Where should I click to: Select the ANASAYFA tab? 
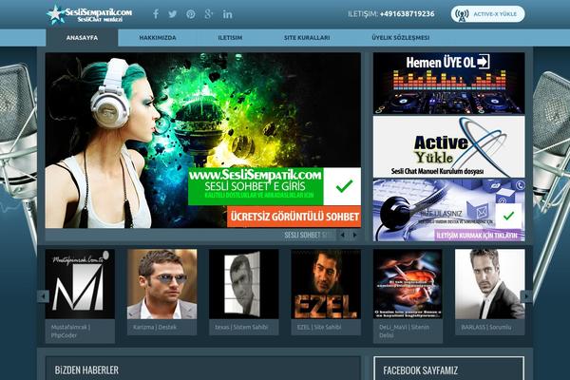[82, 37]
